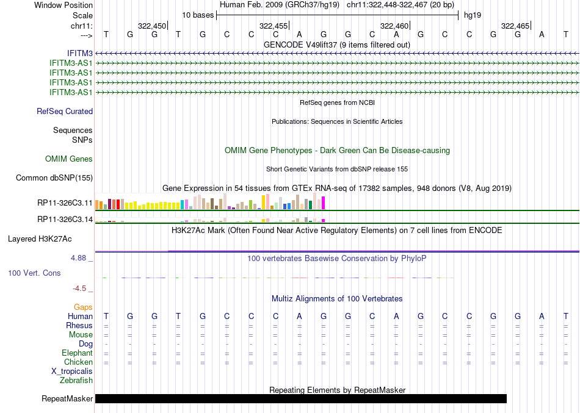Open the RP11-326C3.11 GTEx expression bar chart
This screenshot has height=413, width=580.
pyautogui.click(x=210, y=201)
